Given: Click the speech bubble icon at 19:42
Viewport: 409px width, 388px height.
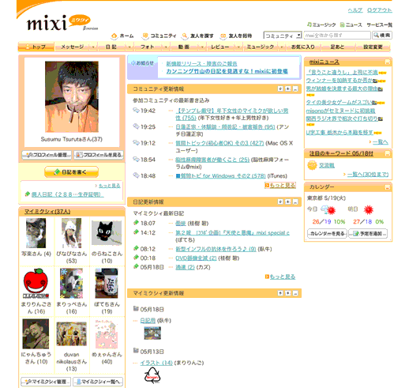Looking at the screenshot, I should 136,110.
